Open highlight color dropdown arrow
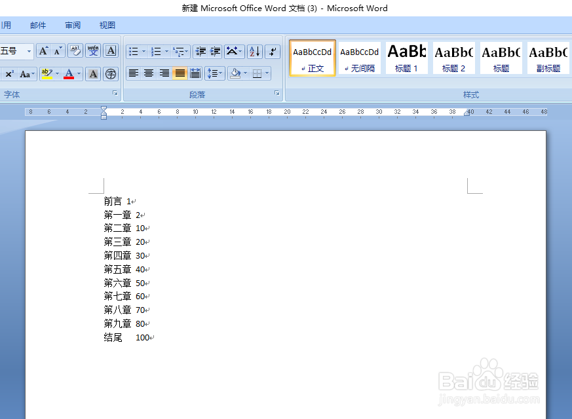572x419 pixels. coord(57,74)
